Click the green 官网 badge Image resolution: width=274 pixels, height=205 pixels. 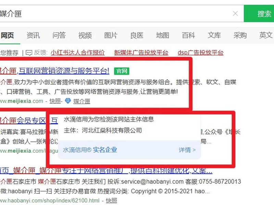[x=122, y=71]
